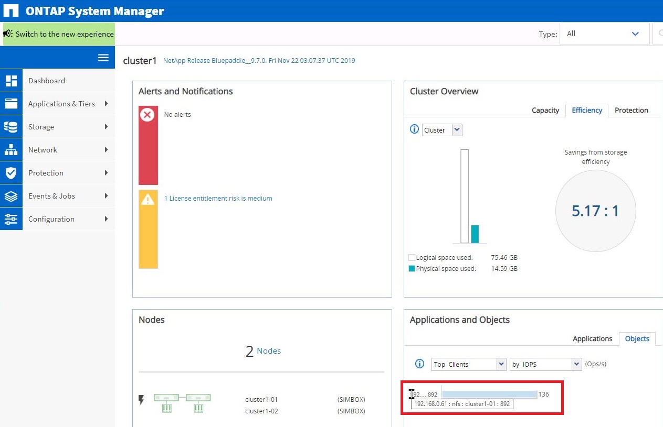Click Switch to the new experience
663x427 pixels.
59,34
